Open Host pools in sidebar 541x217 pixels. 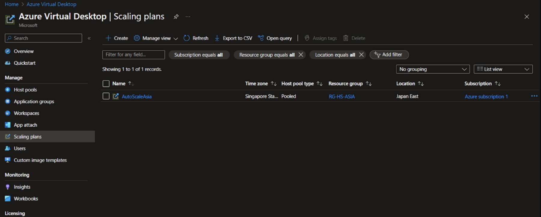(25, 90)
